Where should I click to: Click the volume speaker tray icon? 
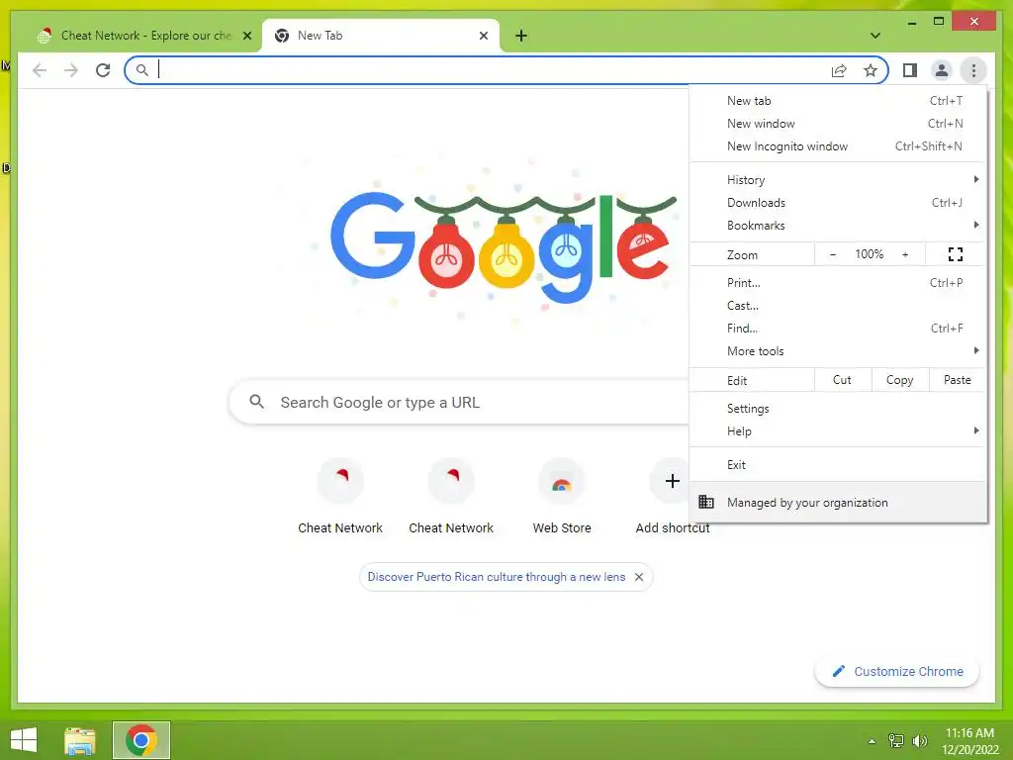(x=919, y=741)
